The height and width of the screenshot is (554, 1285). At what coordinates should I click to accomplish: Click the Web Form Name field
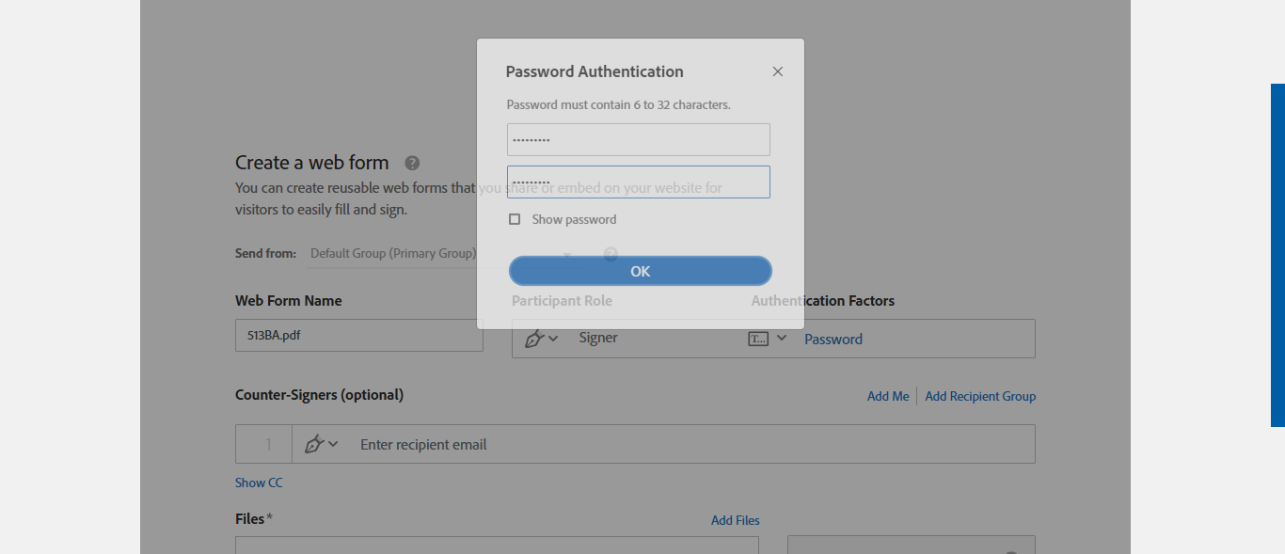(358, 335)
